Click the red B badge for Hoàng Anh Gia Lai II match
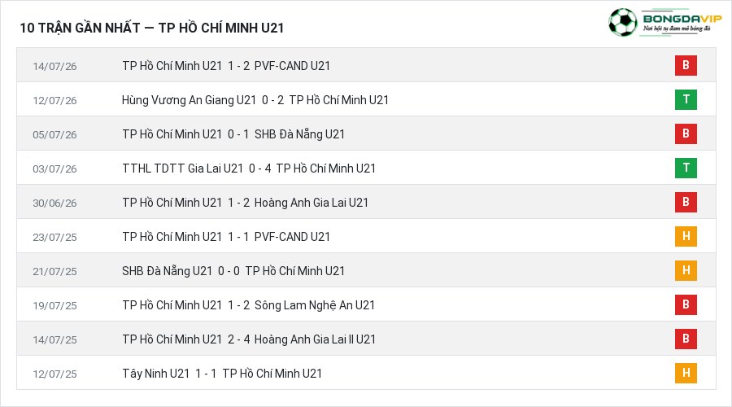Viewport: 732px width, 407px height. [x=686, y=339]
